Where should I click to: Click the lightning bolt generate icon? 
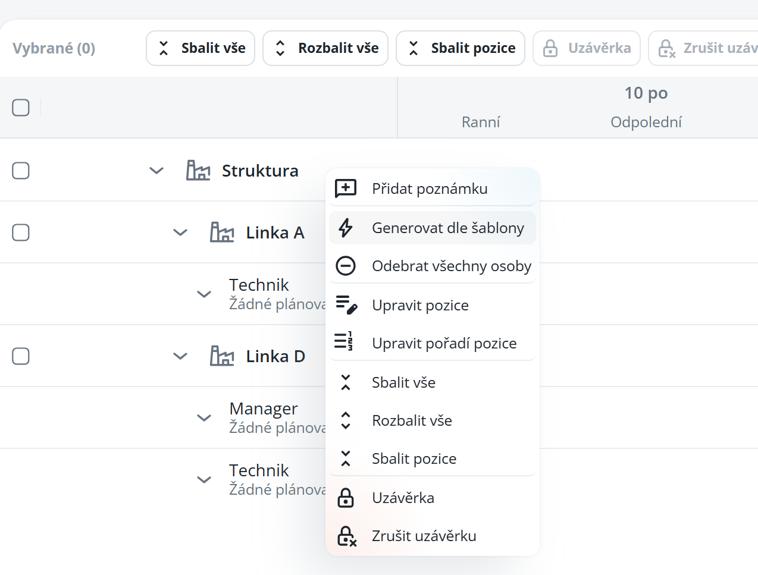(x=346, y=228)
